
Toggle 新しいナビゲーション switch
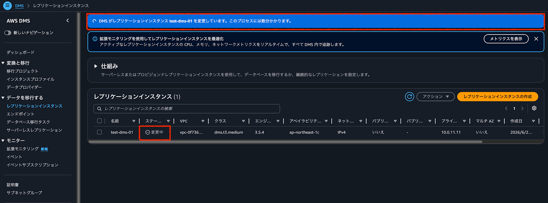pos(8,33)
